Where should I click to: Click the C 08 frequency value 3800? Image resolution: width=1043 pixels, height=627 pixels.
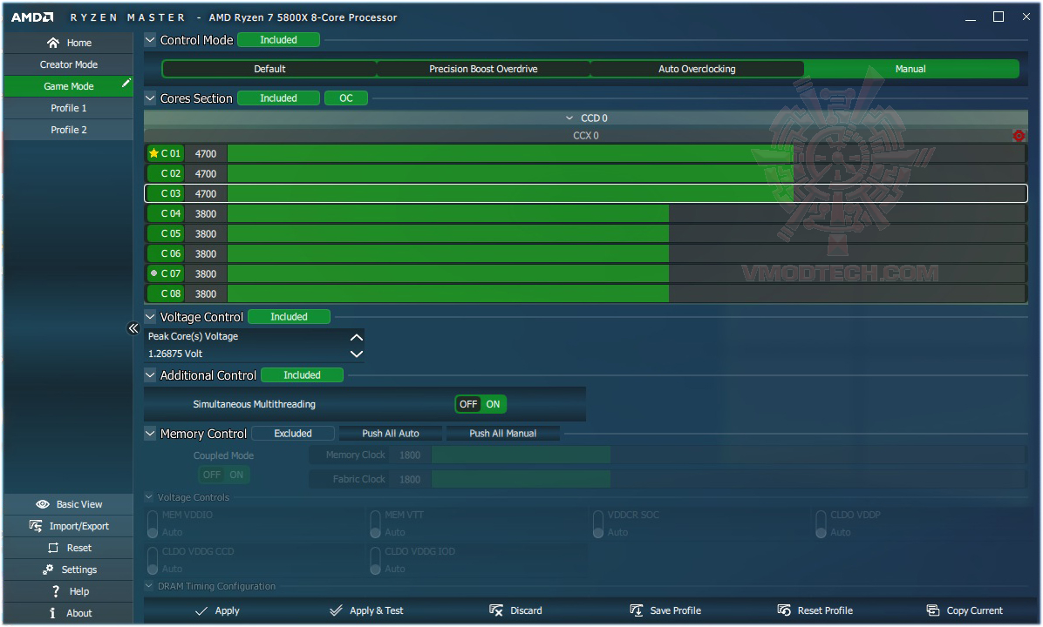point(206,293)
